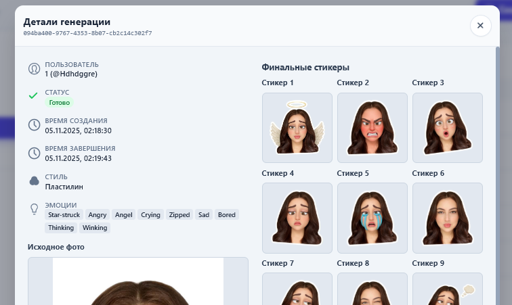Open Sticker 3 surprised thumbnail
Viewport: 512px width, 305px height.
tap(448, 128)
